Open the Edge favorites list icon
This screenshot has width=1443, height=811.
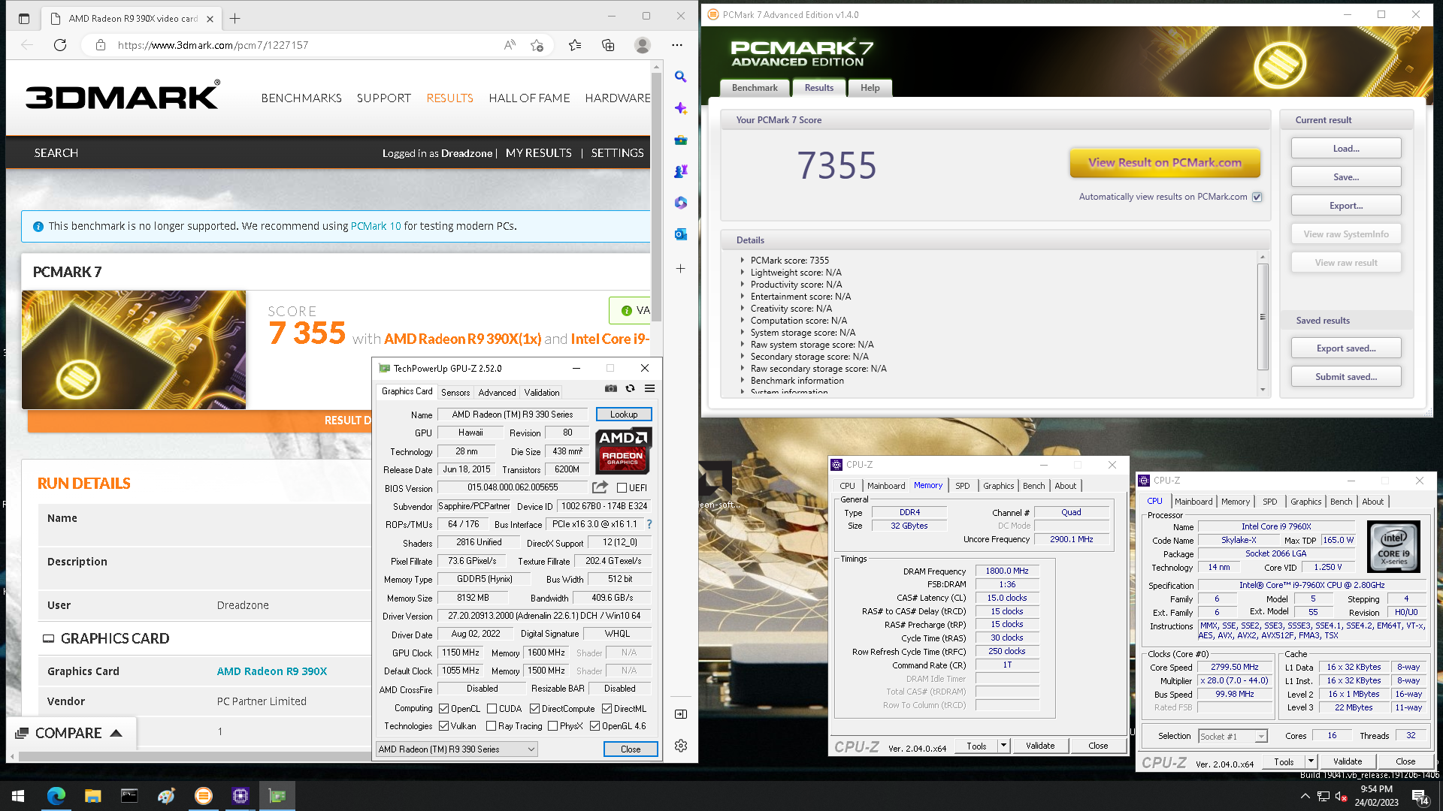click(575, 45)
